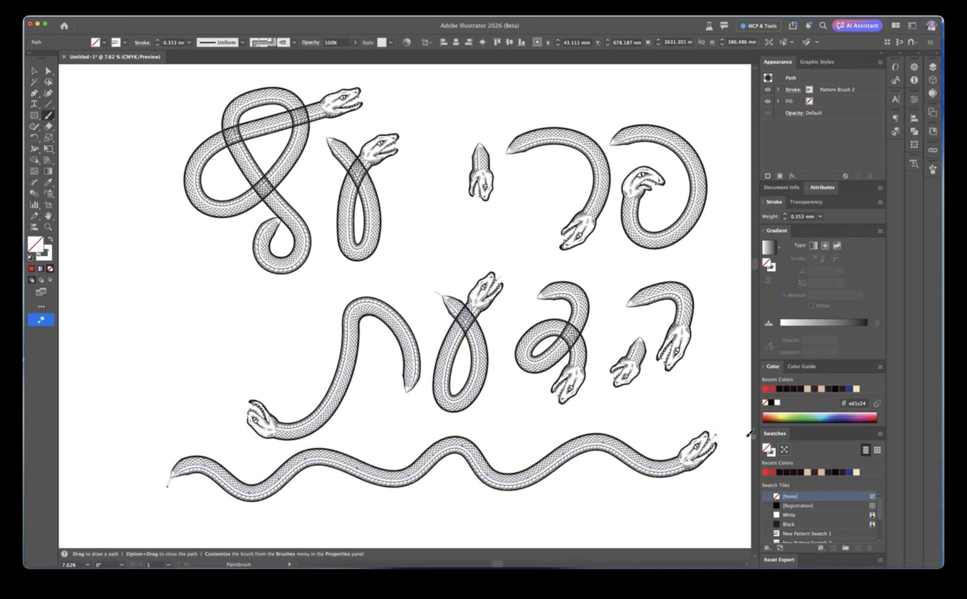Open the fill color dropdown in control bar
967x599 pixels.
click(x=104, y=42)
